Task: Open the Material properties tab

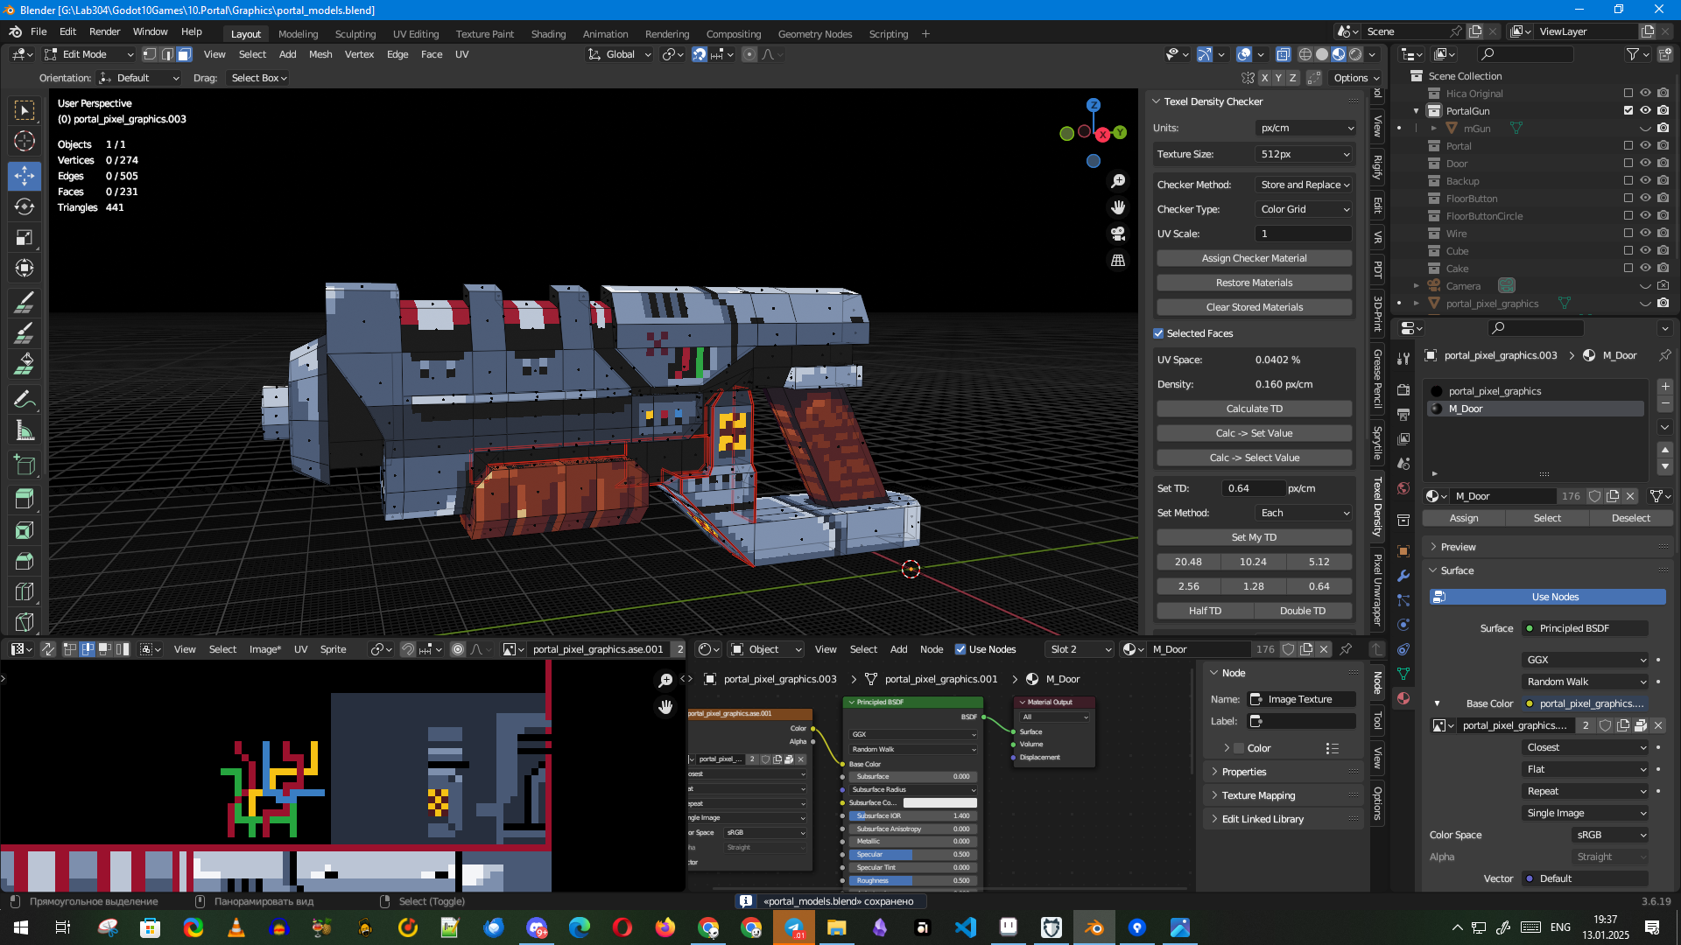Action: [x=1403, y=698]
